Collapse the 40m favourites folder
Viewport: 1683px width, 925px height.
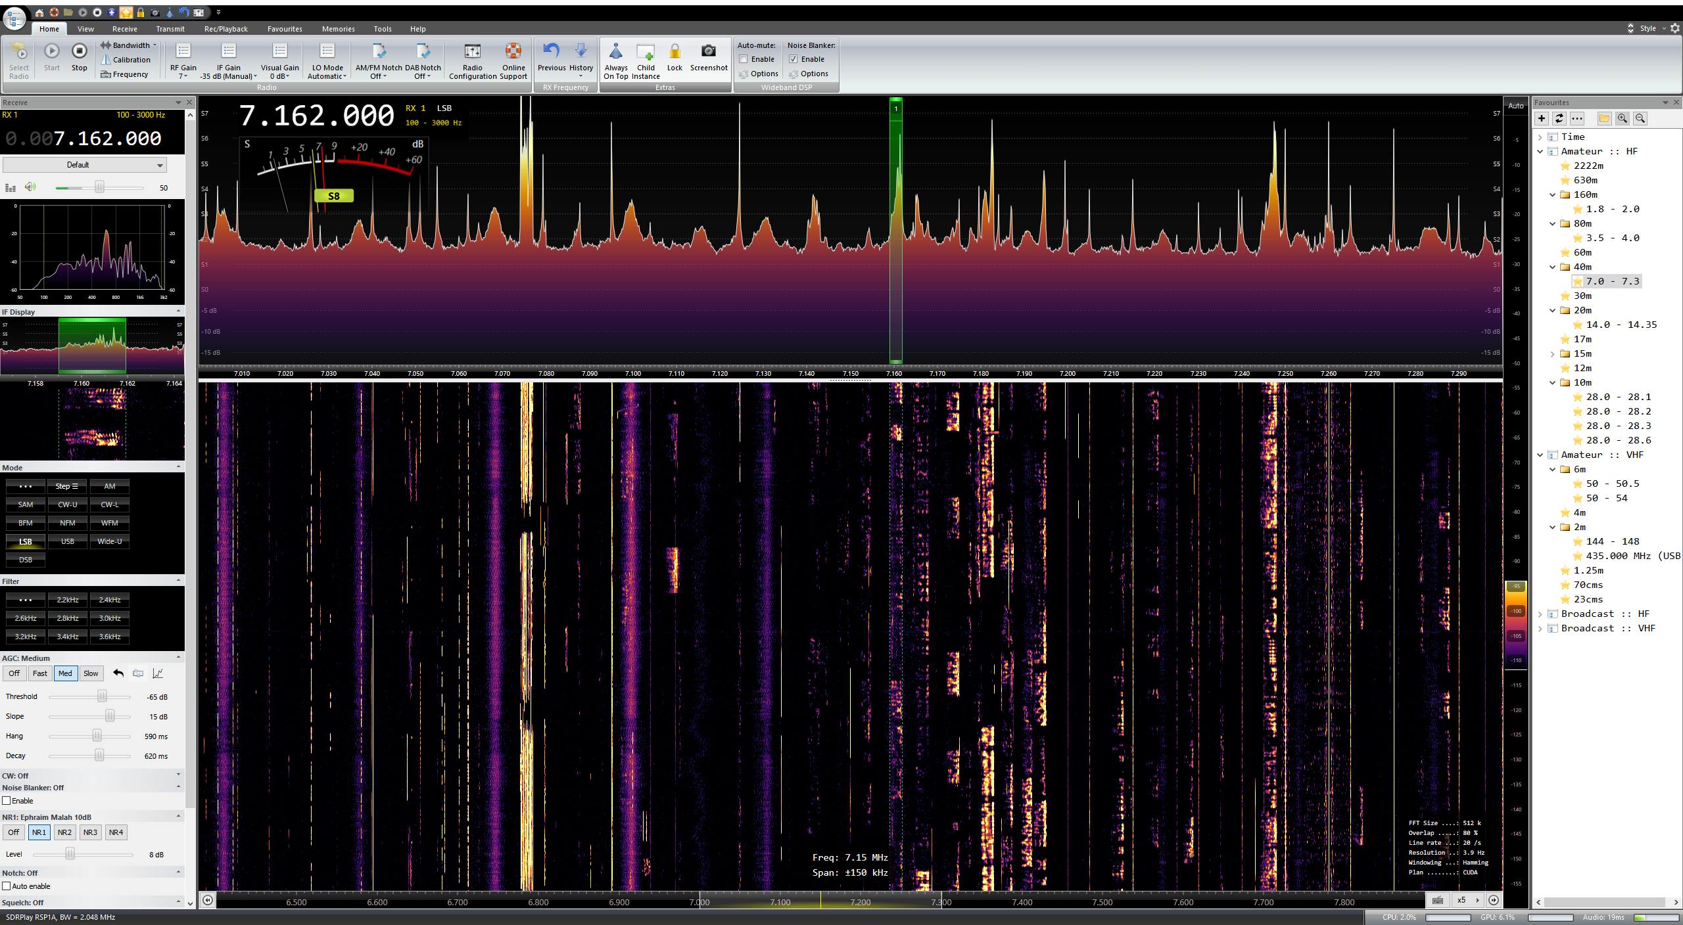click(x=1553, y=267)
